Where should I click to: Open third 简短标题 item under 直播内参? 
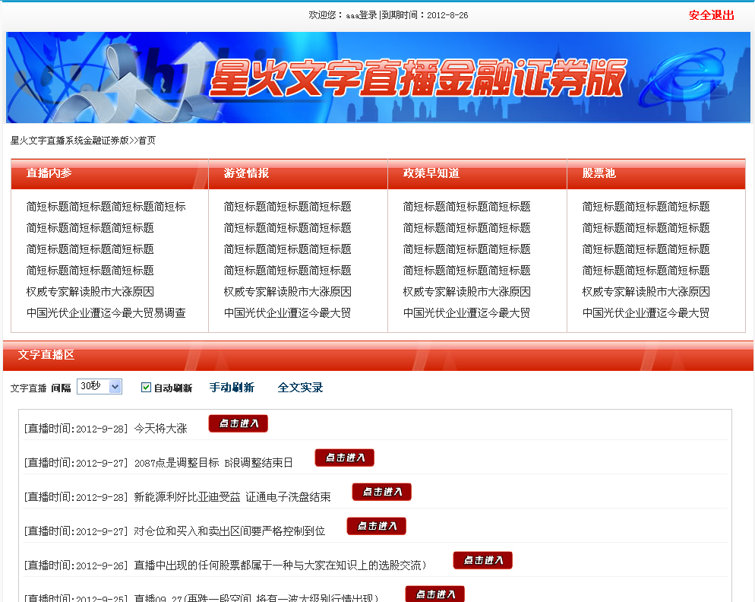click(90, 249)
